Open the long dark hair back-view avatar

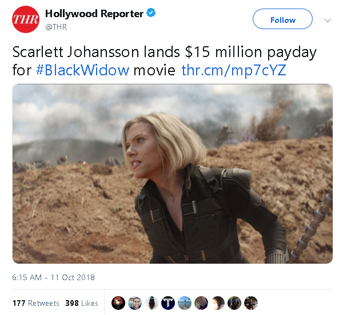point(151,303)
